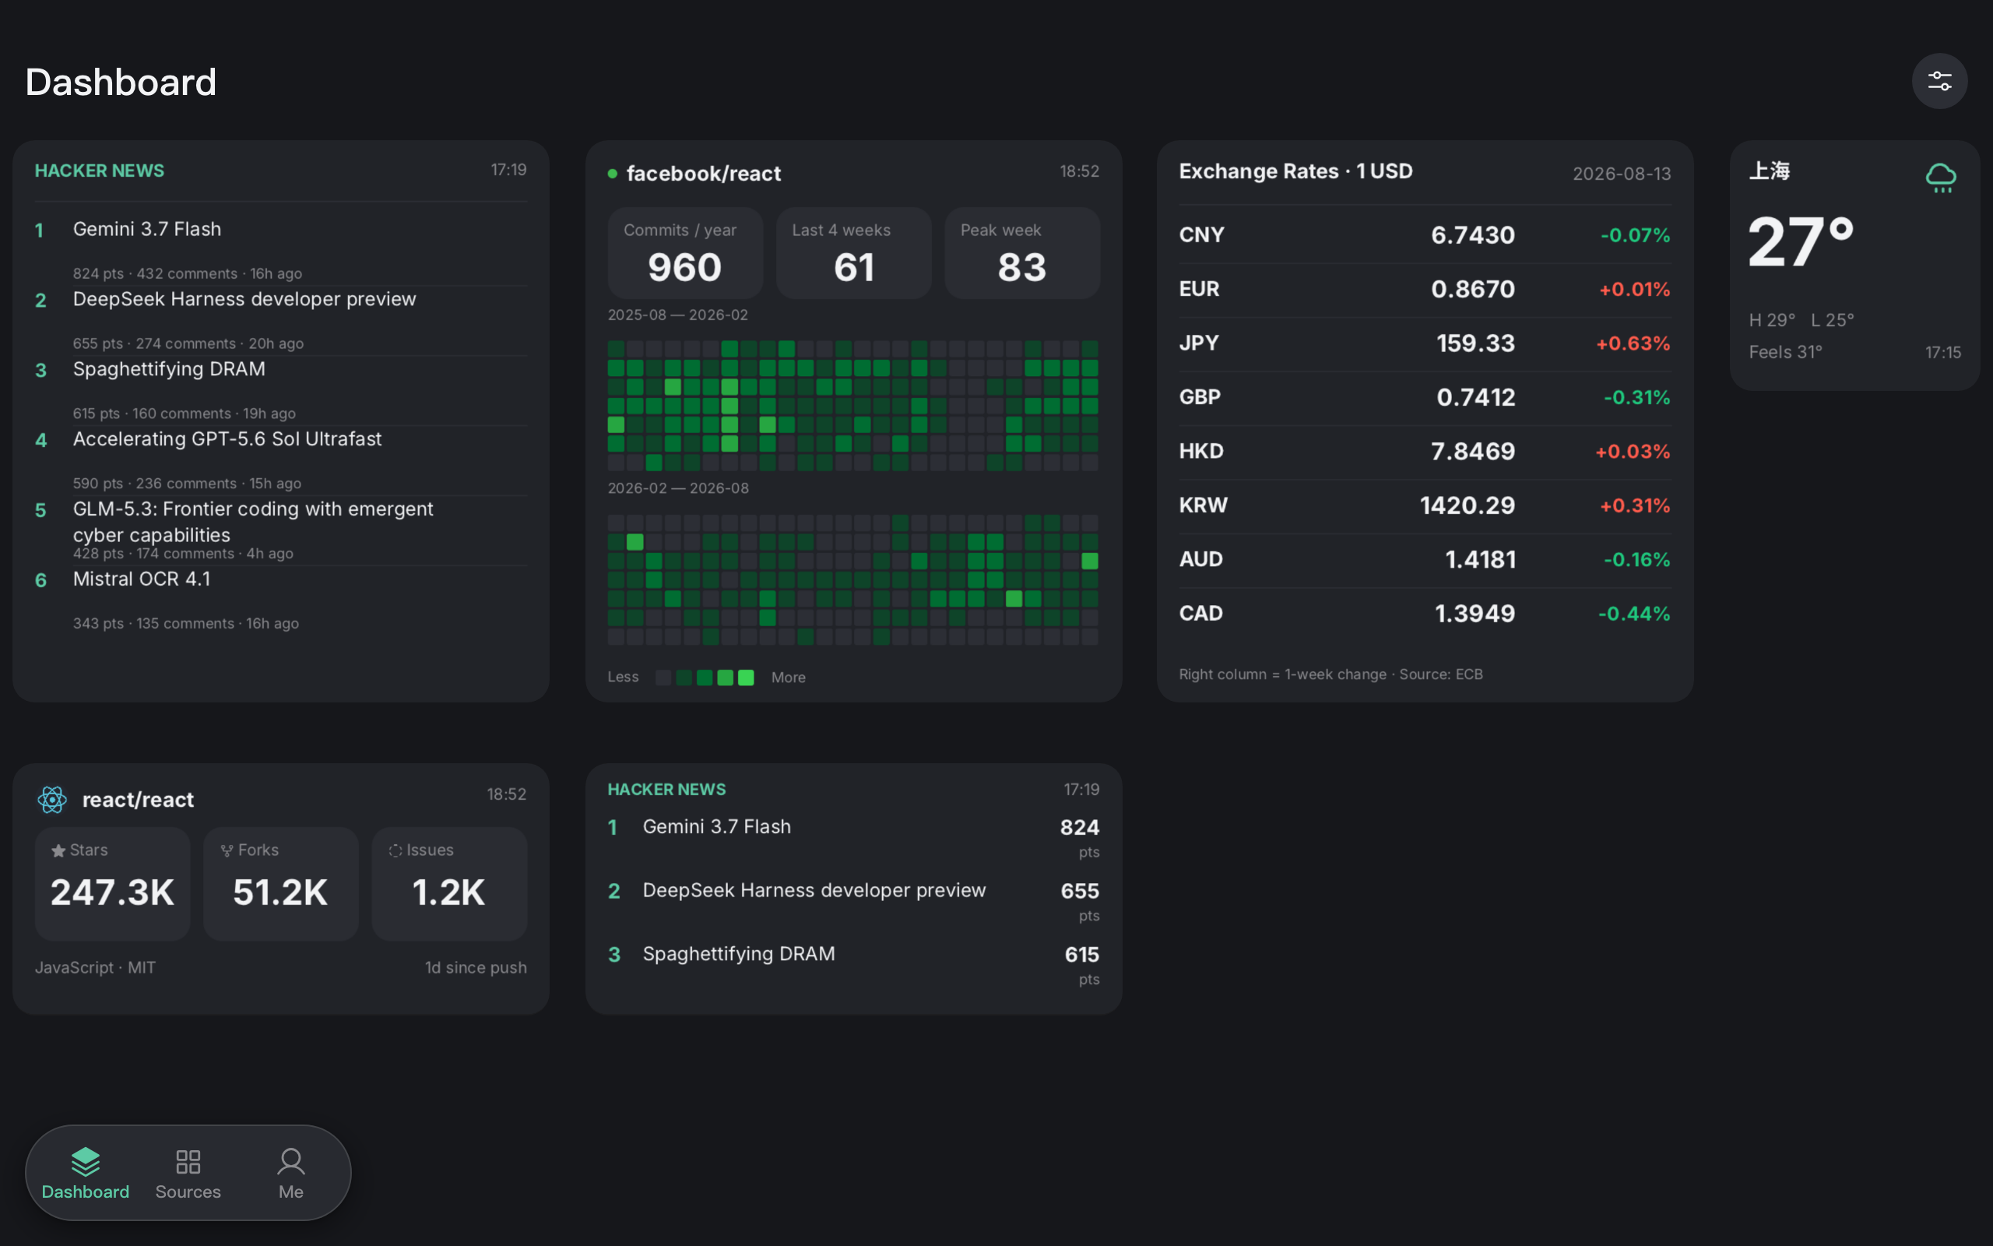Click the 2026-08-13 exchange date

pyautogui.click(x=1622, y=174)
